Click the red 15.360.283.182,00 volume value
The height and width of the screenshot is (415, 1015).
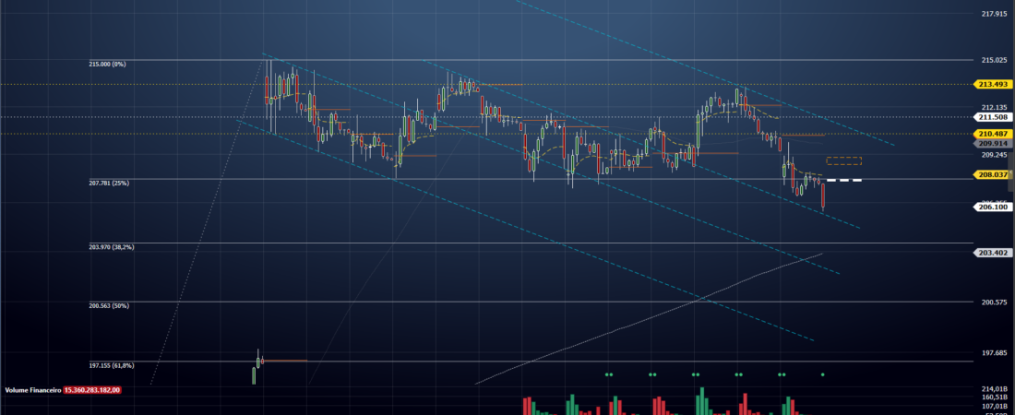[x=92, y=390]
